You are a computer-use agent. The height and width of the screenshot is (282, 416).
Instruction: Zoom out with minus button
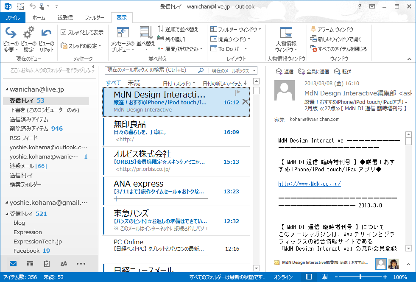[x=336, y=277]
